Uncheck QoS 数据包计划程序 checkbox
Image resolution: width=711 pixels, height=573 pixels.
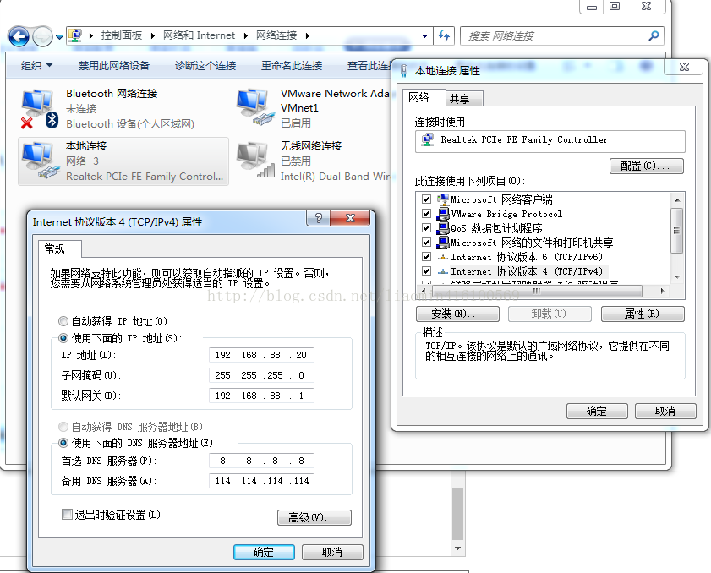click(x=426, y=228)
